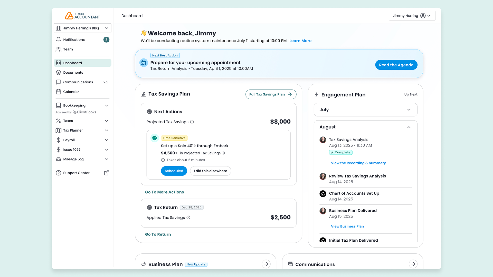The width and height of the screenshot is (493, 277).
Task: Expand the Taxes sidebar section
Action: click(68, 121)
